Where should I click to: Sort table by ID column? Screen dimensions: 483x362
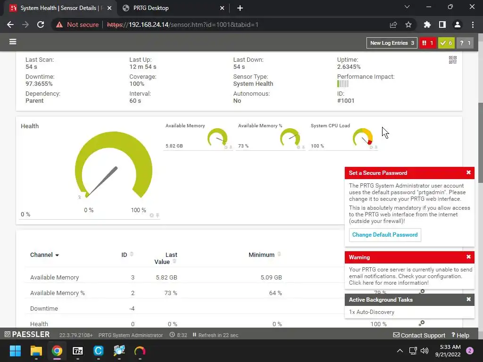[127, 255]
